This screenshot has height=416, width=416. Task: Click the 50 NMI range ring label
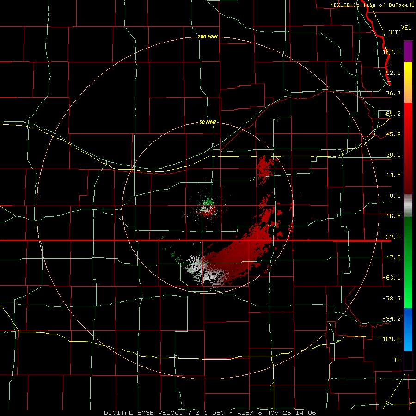click(208, 122)
